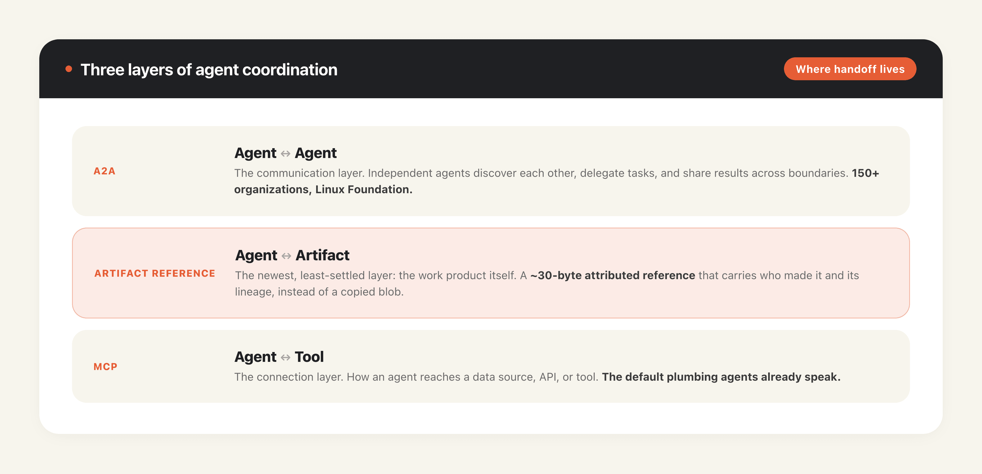Click the 'Agent ↔ Agent' heading

pyautogui.click(x=285, y=153)
